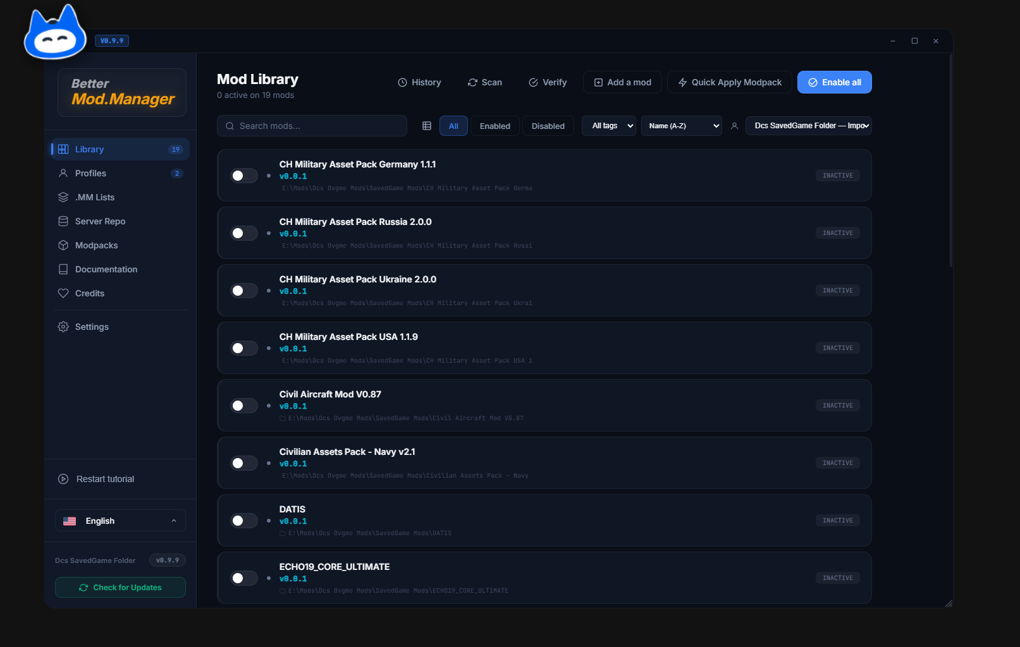Click the CH Military Asset Pack USA 1.1.9 title

click(x=348, y=337)
